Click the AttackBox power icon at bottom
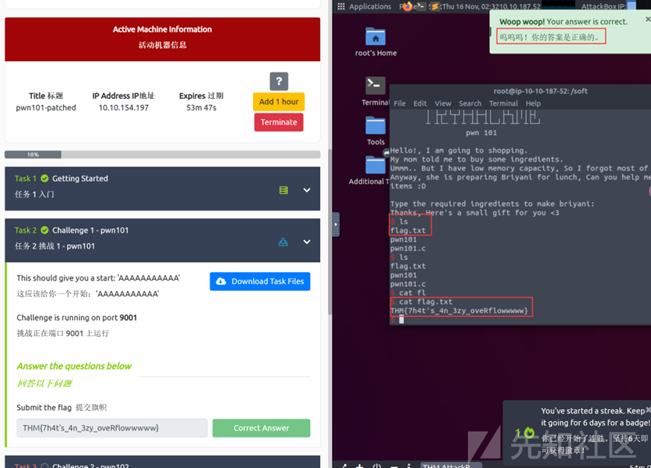This screenshot has width=651, height=468. (376, 466)
